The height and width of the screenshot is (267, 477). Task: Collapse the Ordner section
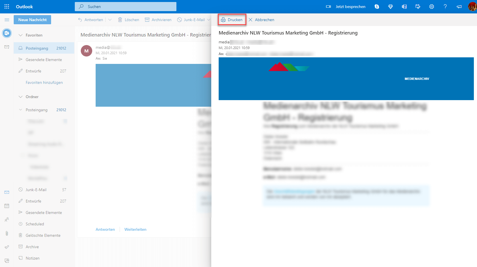click(21, 97)
